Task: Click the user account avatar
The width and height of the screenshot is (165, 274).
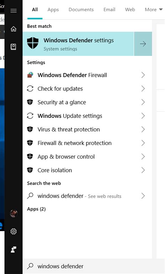Action: (14, 213)
